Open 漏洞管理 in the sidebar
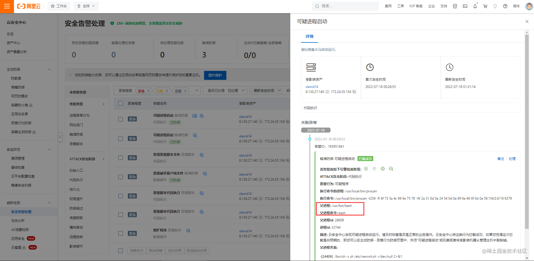The image size is (534, 261). [18, 158]
